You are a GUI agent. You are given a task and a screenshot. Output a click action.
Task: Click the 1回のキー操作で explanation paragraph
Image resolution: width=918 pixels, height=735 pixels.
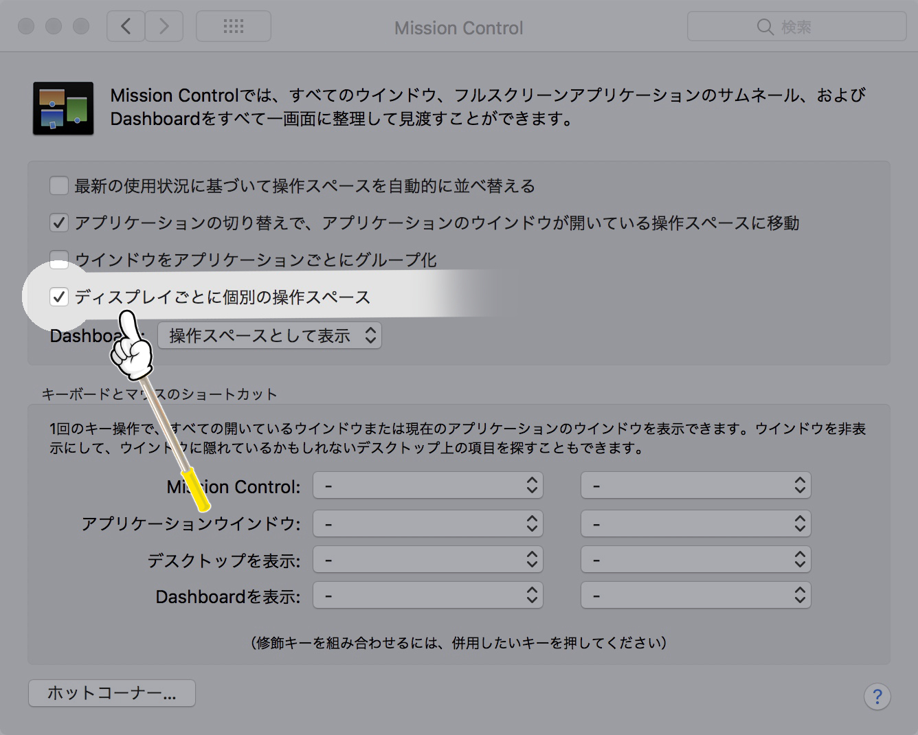click(458, 438)
